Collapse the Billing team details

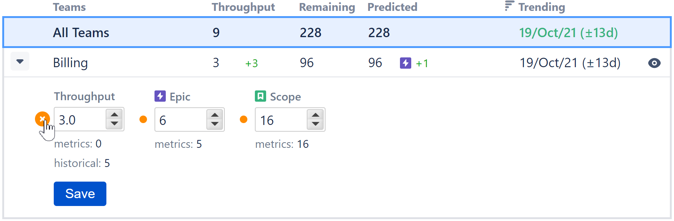click(20, 62)
